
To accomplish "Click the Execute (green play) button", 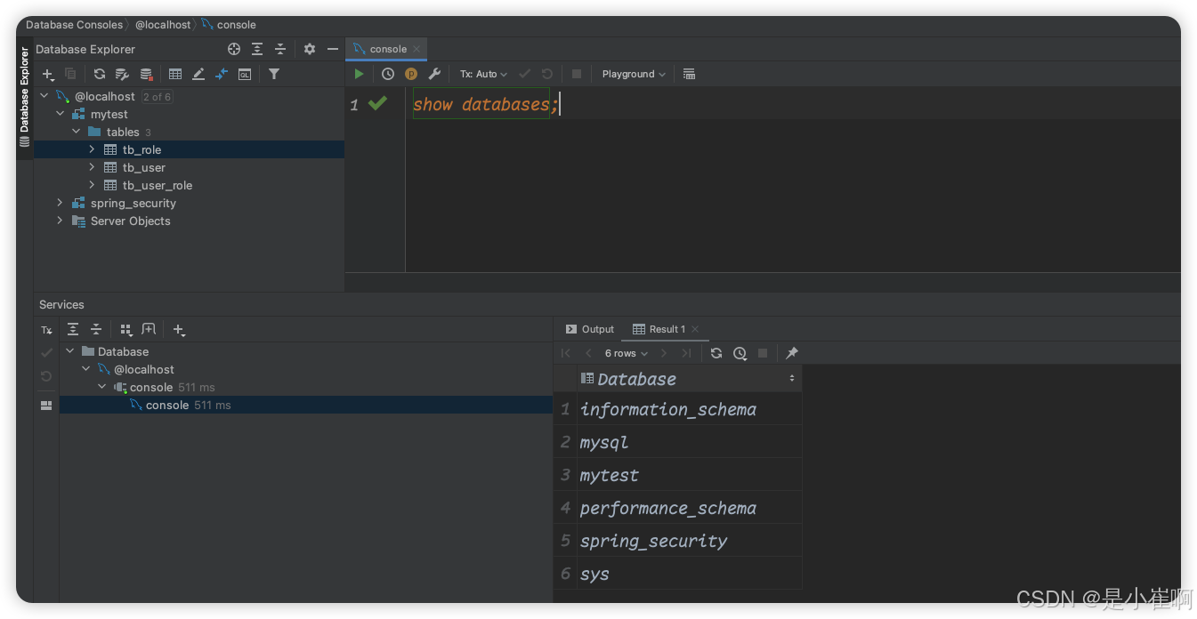I will point(360,74).
